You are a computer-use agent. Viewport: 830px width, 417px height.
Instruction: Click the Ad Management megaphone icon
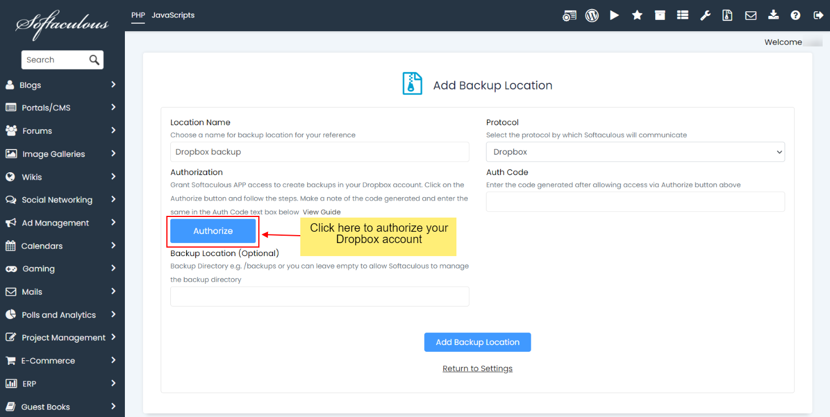11,223
